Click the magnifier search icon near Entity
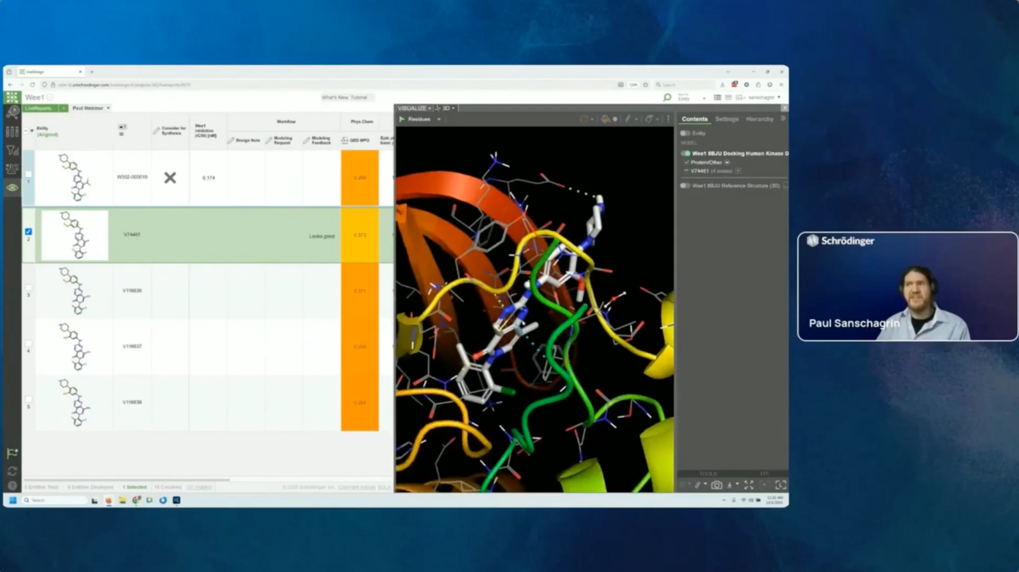1019x572 pixels. point(667,98)
